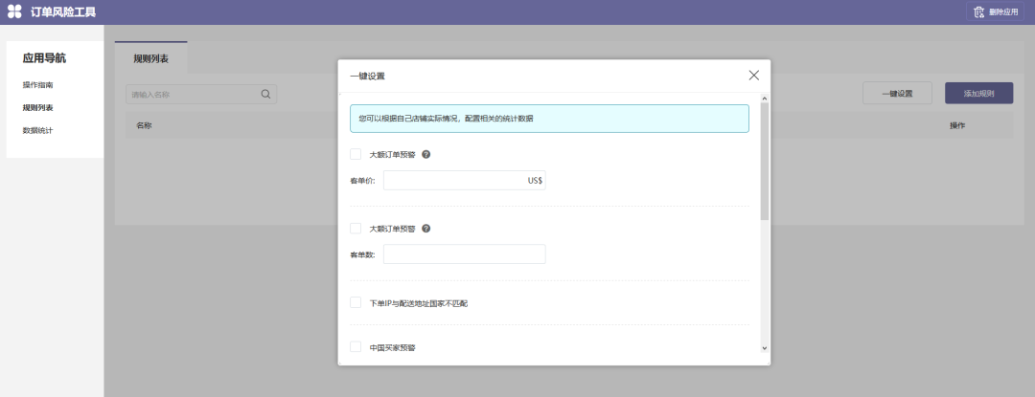Switch to the 规则列表 tab
The width and height of the screenshot is (1035, 397).
click(150, 58)
